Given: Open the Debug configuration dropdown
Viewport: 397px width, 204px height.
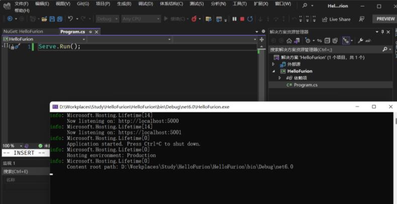Looking at the screenshot, I should click(x=107, y=19).
